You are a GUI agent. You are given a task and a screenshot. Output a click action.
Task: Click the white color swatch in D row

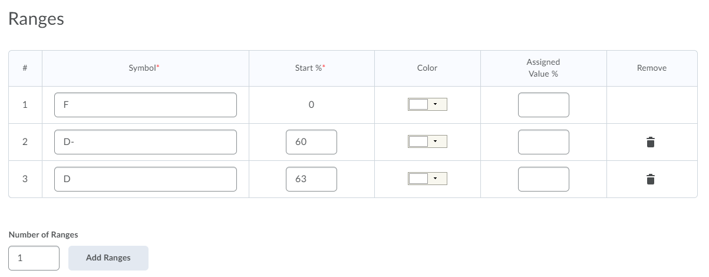click(418, 179)
